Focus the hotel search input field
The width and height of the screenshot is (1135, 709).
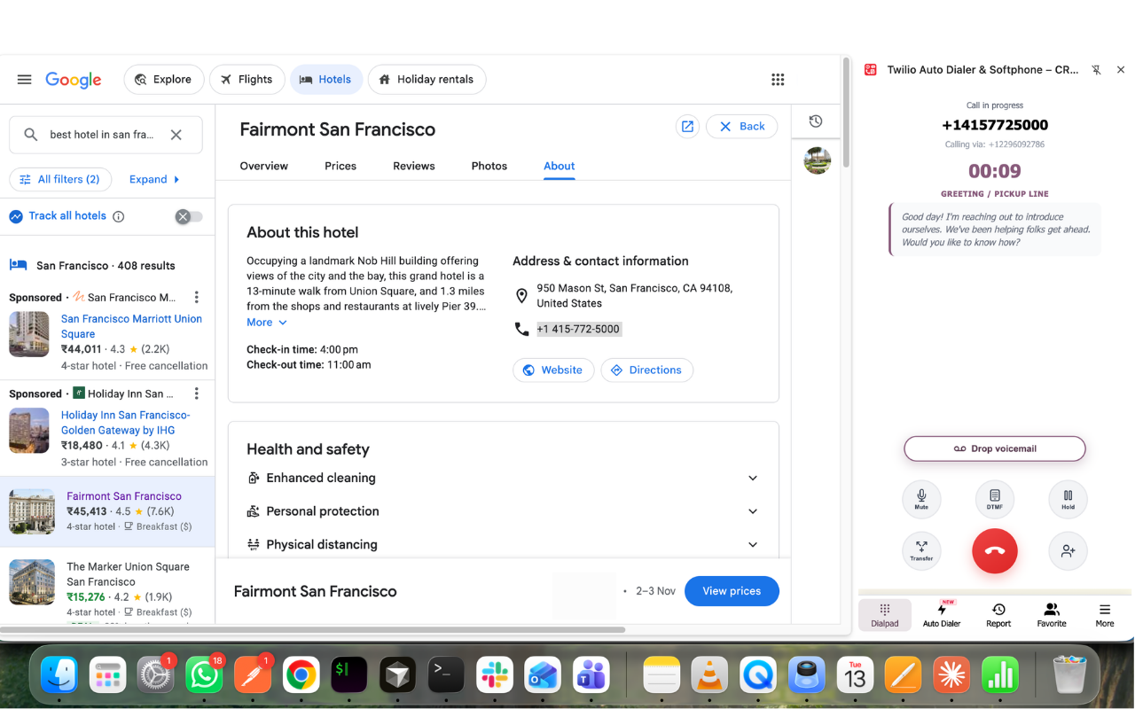(x=102, y=135)
